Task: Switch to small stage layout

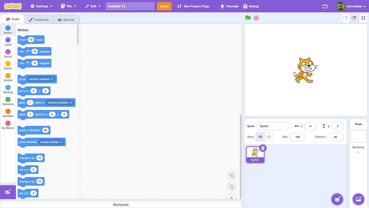Action: [345, 18]
